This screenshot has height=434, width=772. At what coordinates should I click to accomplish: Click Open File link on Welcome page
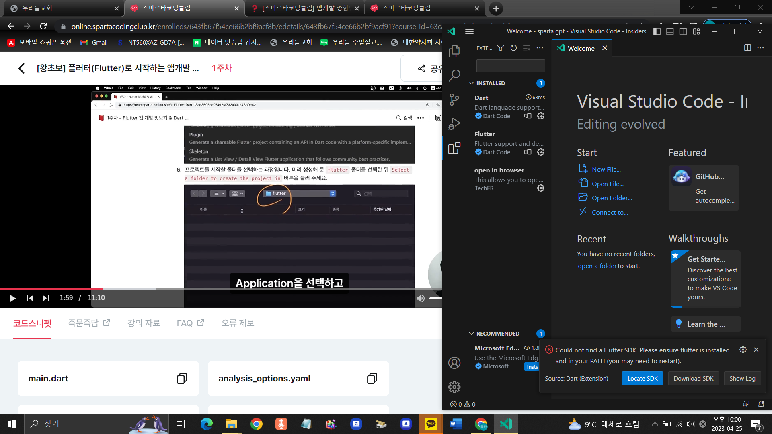pos(608,184)
